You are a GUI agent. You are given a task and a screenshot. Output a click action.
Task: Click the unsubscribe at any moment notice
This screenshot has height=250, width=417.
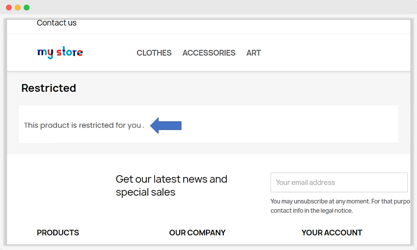(x=342, y=201)
